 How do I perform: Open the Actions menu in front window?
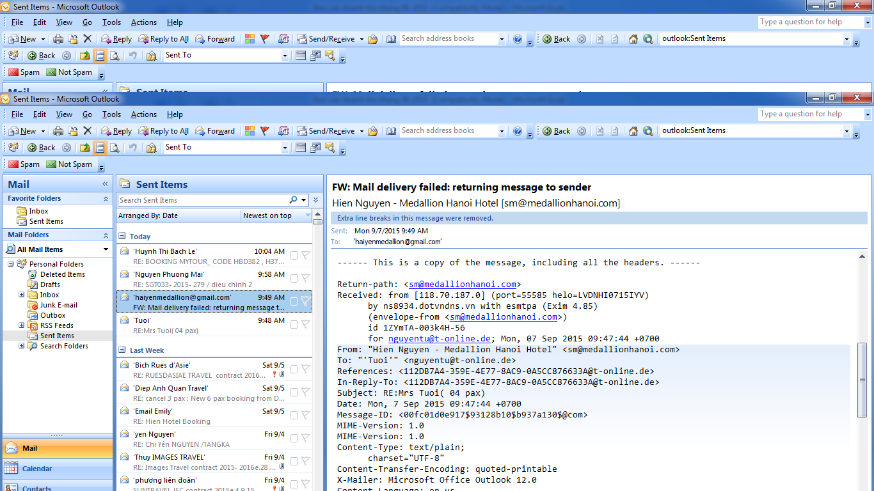(144, 114)
